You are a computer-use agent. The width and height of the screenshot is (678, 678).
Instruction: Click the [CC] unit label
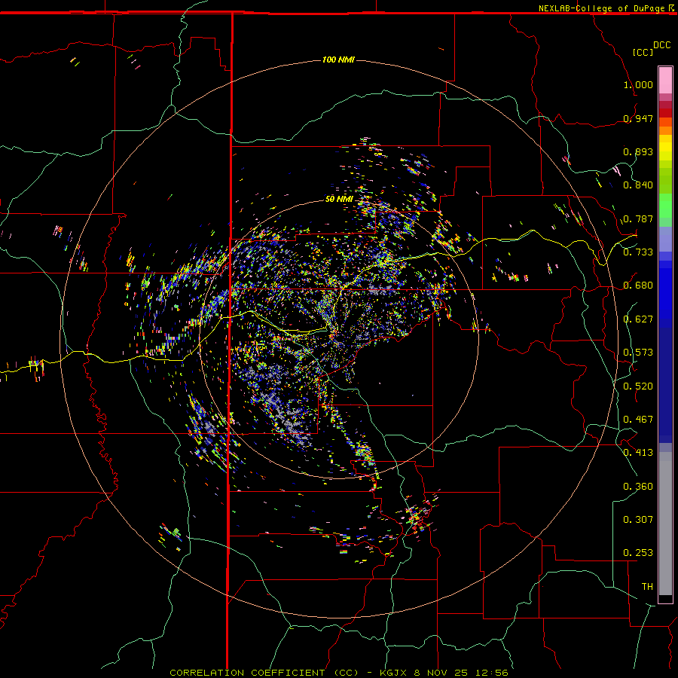click(643, 52)
